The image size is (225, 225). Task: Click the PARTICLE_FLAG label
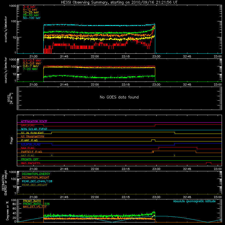(31, 152)
